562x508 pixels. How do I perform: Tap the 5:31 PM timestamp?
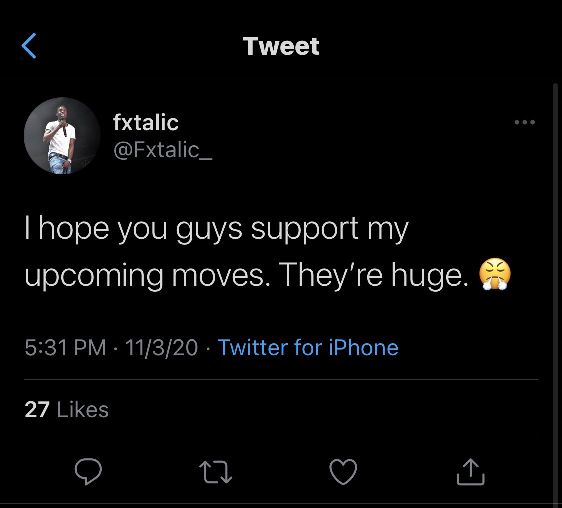[x=65, y=347]
